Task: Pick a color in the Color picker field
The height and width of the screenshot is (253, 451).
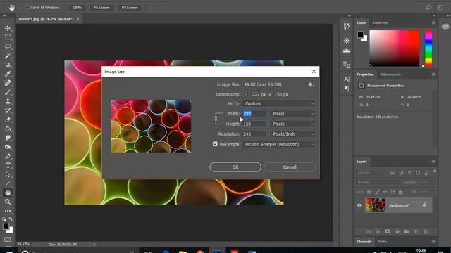Action: (x=395, y=48)
